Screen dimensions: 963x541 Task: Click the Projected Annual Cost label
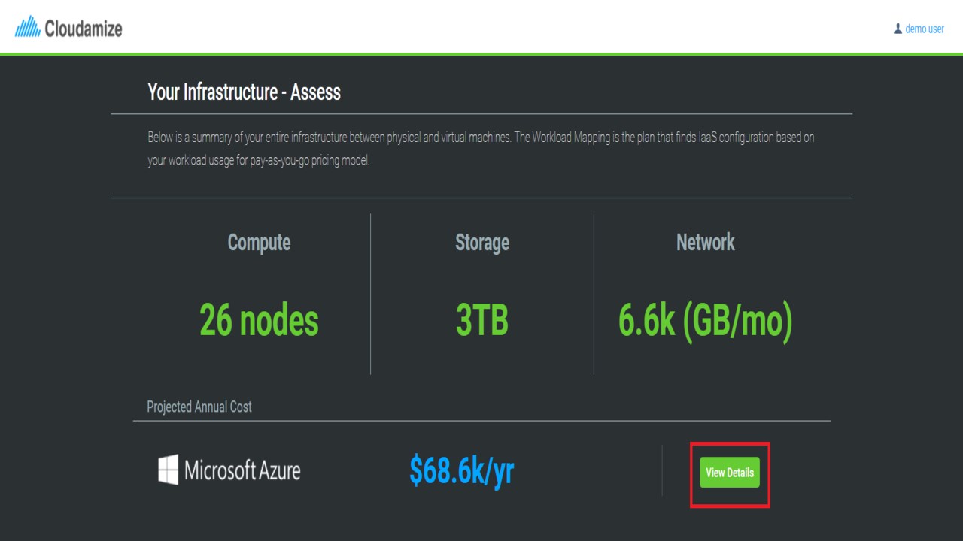[199, 407]
